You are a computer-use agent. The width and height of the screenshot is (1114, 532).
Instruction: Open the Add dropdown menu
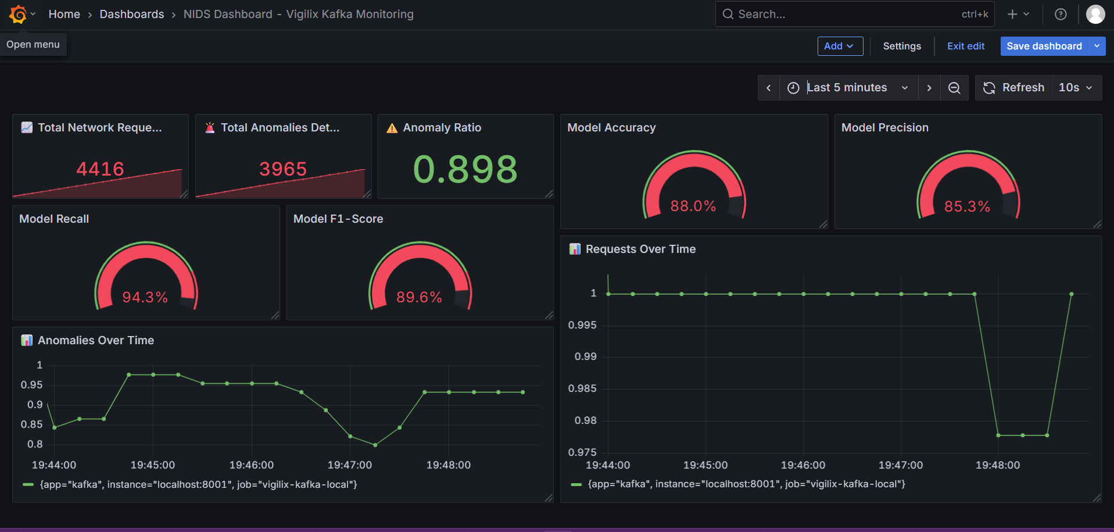840,46
